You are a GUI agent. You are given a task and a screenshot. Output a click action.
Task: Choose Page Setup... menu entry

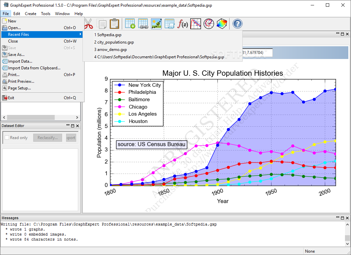[x=42, y=88]
